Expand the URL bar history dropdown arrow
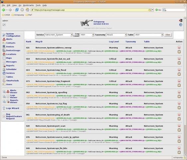Image resolution: width=187 pixels, height=160 pixels. 152,10
